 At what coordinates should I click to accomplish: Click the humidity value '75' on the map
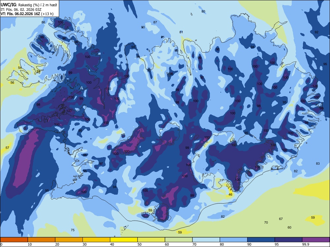coord(73,230)
